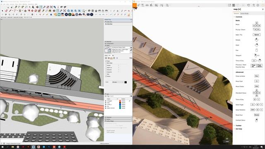Enable the Depth cue checkbox
This screenshot has width=265, height=149.
(x=106, y=67)
